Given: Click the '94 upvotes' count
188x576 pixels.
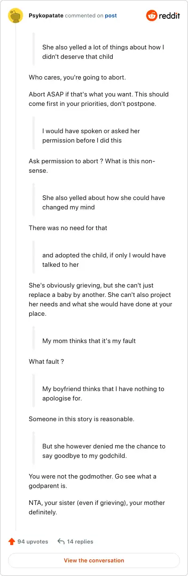Looking at the screenshot, I should tap(33, 542).
